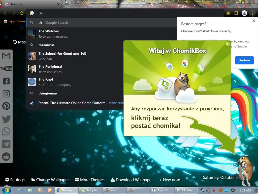Open the Extensions puzzle icon
The image size is (258, 194).
tap(228, 13)
